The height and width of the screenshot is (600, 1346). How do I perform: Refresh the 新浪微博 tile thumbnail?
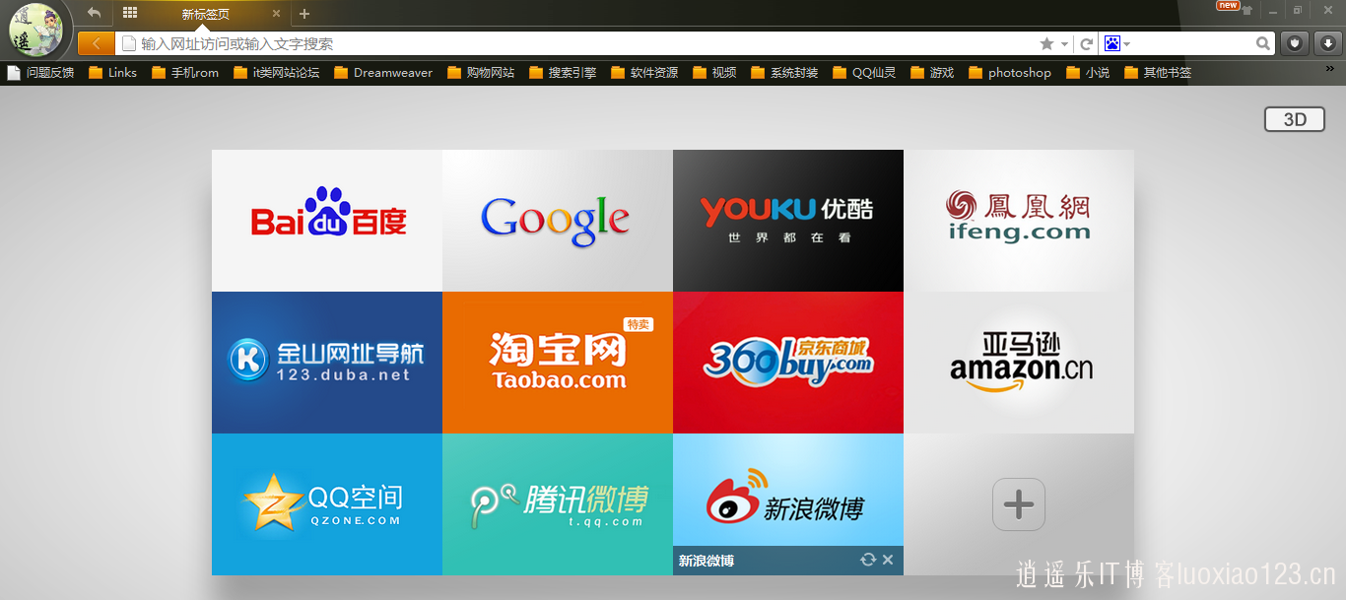tap(867, 560)
